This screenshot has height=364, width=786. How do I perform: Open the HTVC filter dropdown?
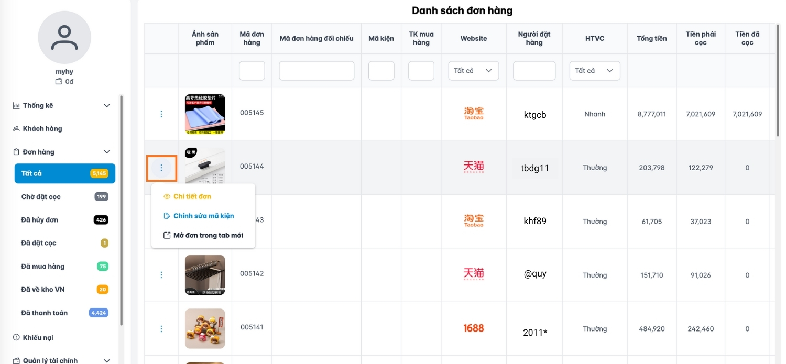tap(595, 70)
